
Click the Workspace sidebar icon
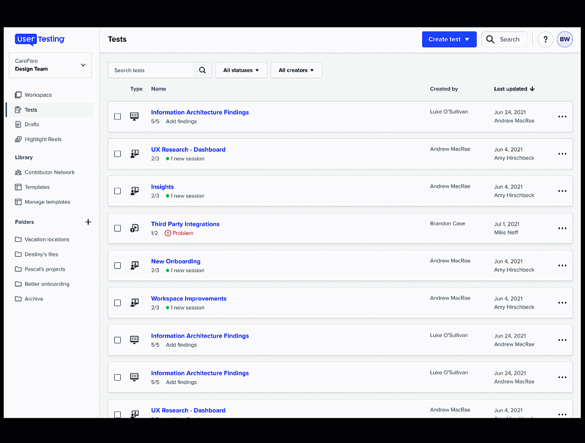click(18, 95)
